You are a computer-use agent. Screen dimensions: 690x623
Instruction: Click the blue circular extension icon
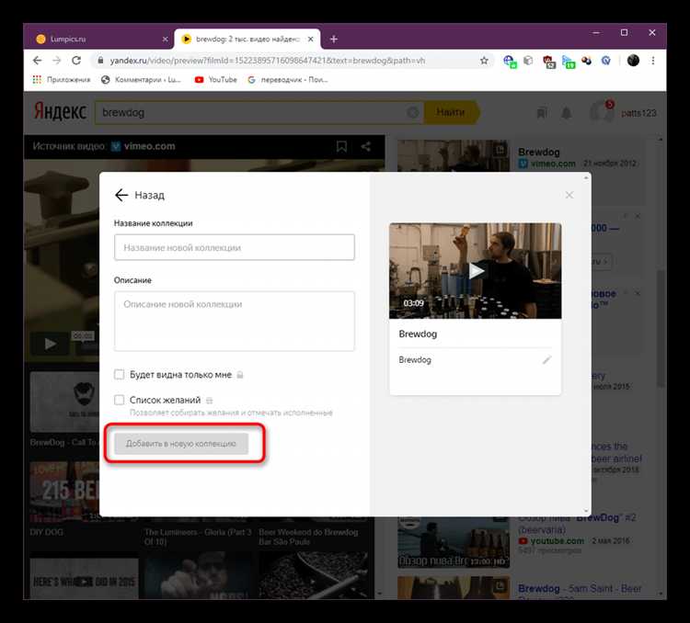[606, 61]
